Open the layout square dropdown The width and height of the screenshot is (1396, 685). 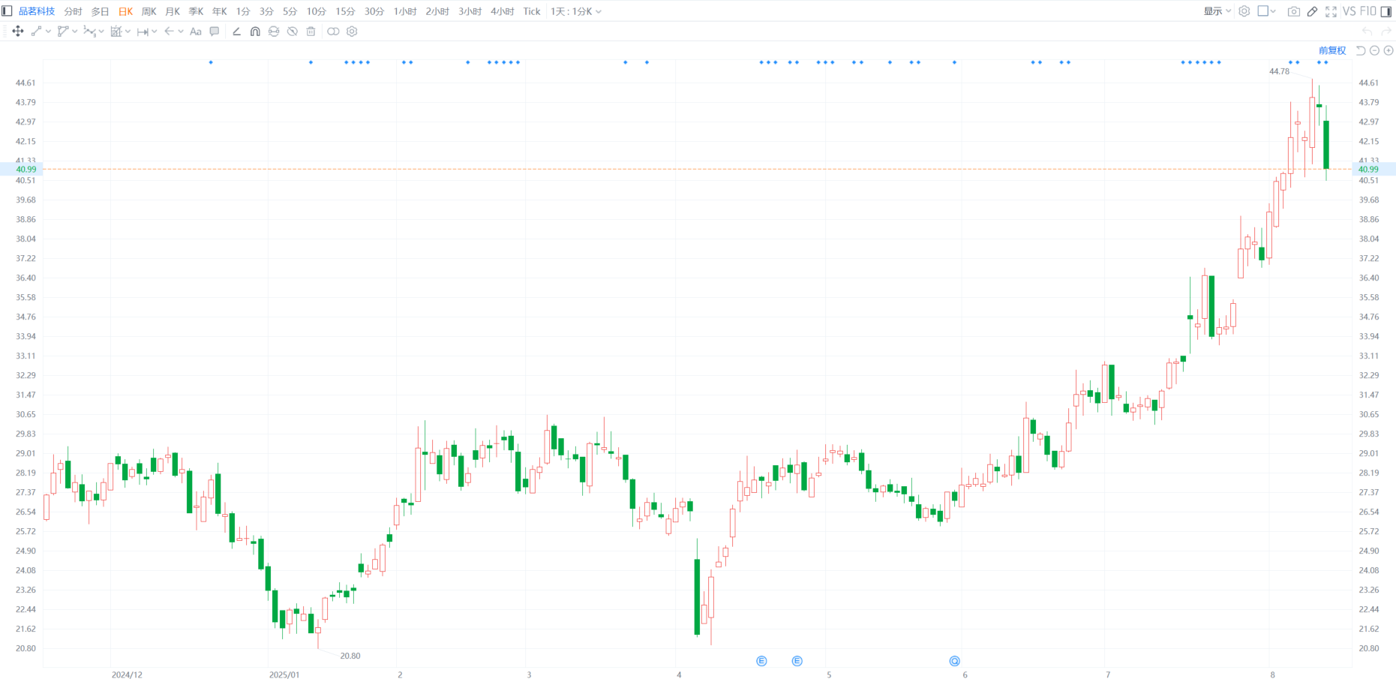tap(1266, 11)
